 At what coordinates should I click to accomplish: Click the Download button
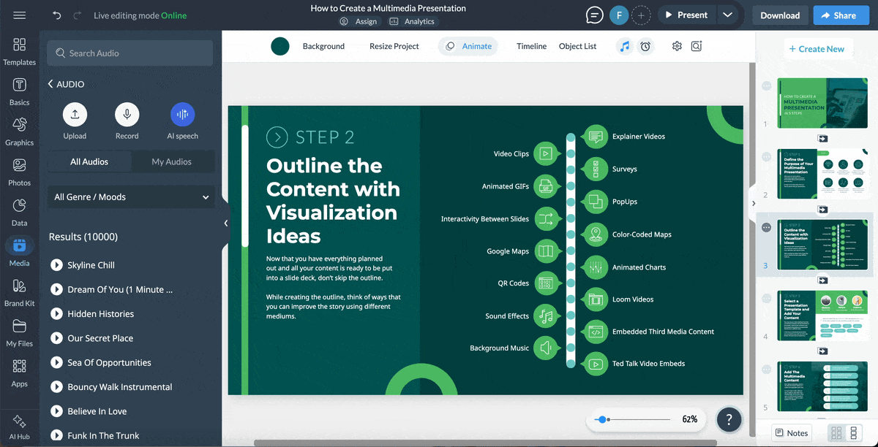tap(780, 15)
